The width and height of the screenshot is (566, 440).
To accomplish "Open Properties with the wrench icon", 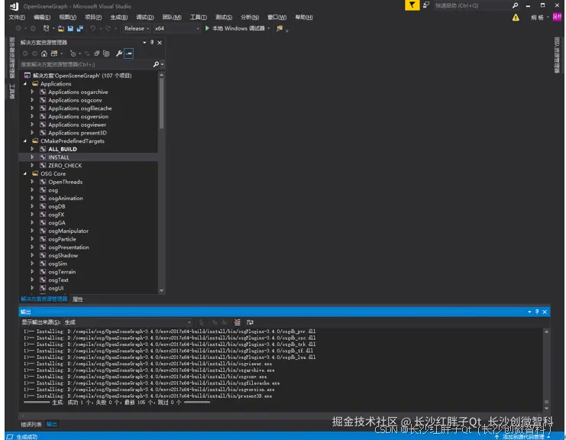I will [x=118, y=53].
